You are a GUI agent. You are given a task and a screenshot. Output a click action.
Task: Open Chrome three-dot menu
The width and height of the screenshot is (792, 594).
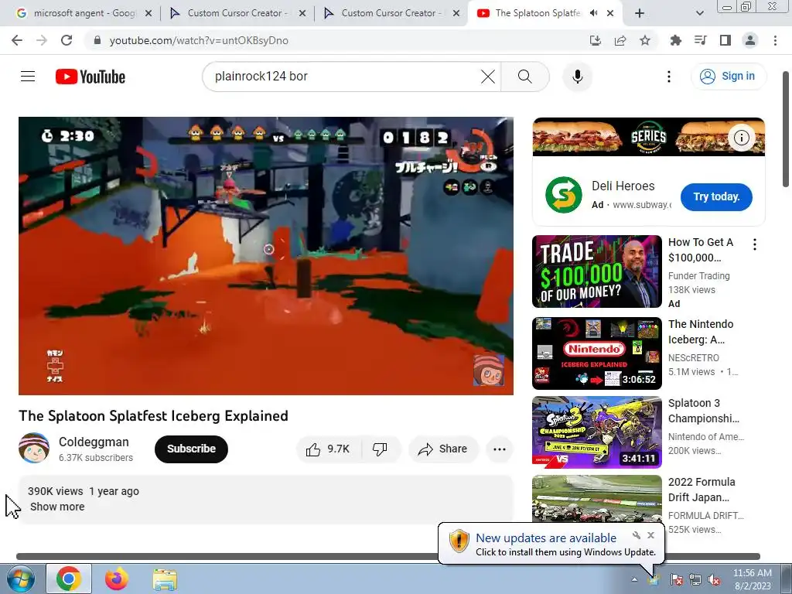(x=775, y=40)
